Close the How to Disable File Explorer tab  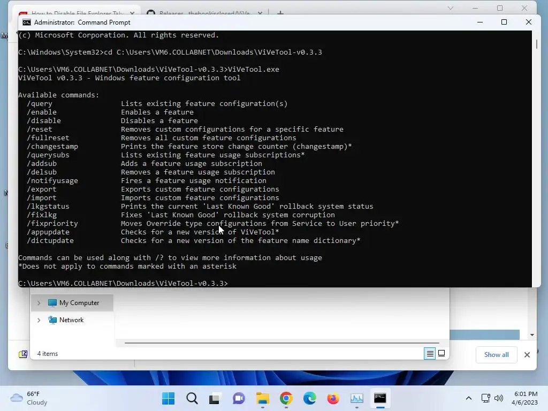132,13
